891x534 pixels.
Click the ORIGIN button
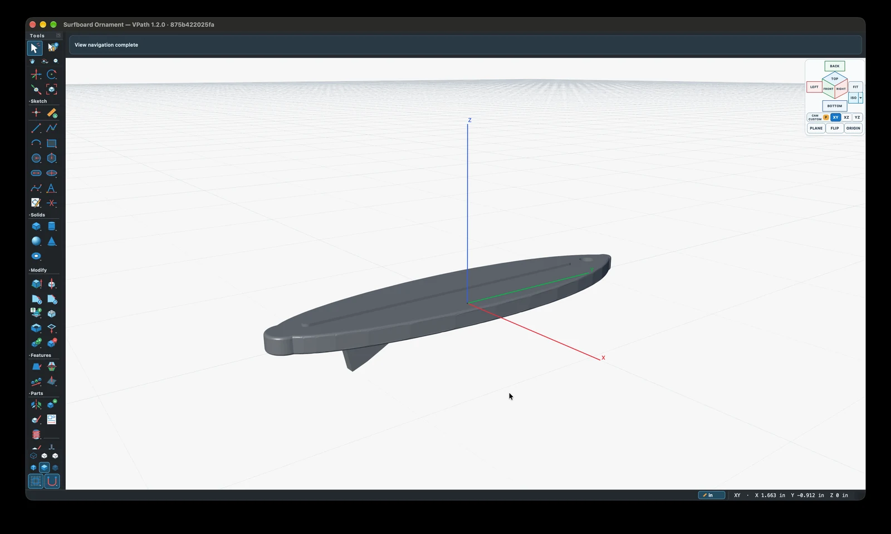pyautogui.click(x=853, y=128)
